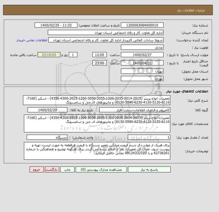The width and height of the screenshot is (219, 212).
Task: Open اطلاعات تماس خریدار link
Action: click(x=32, y=40)
